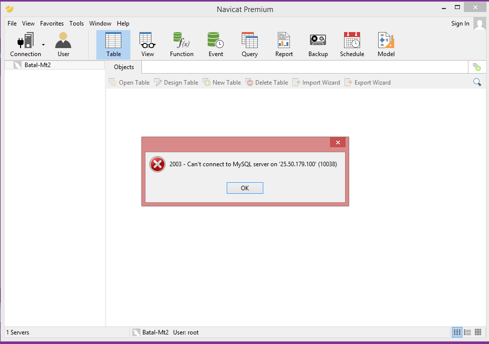489x344 pixels.
Task: Open the Tools menu
Action: pyautogui.click(x=76, y=24)
